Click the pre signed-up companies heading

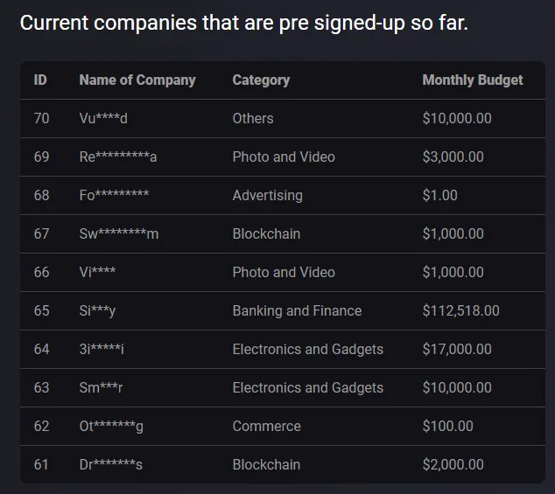click(243, 23)
